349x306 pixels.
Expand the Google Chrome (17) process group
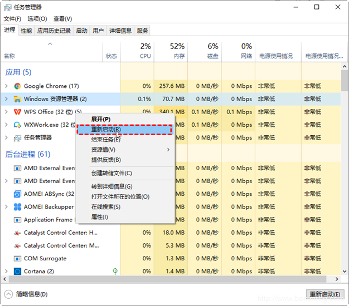click(6, 86)
